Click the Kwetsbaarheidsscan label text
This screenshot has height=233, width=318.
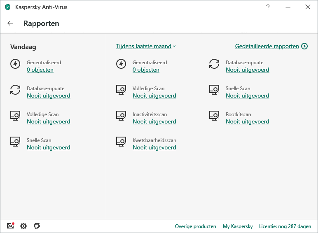[x=154, y=140]
